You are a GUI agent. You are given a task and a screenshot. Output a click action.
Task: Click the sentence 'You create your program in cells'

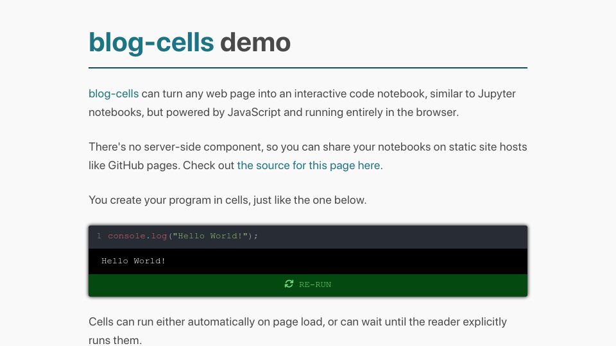coord(227,200)
